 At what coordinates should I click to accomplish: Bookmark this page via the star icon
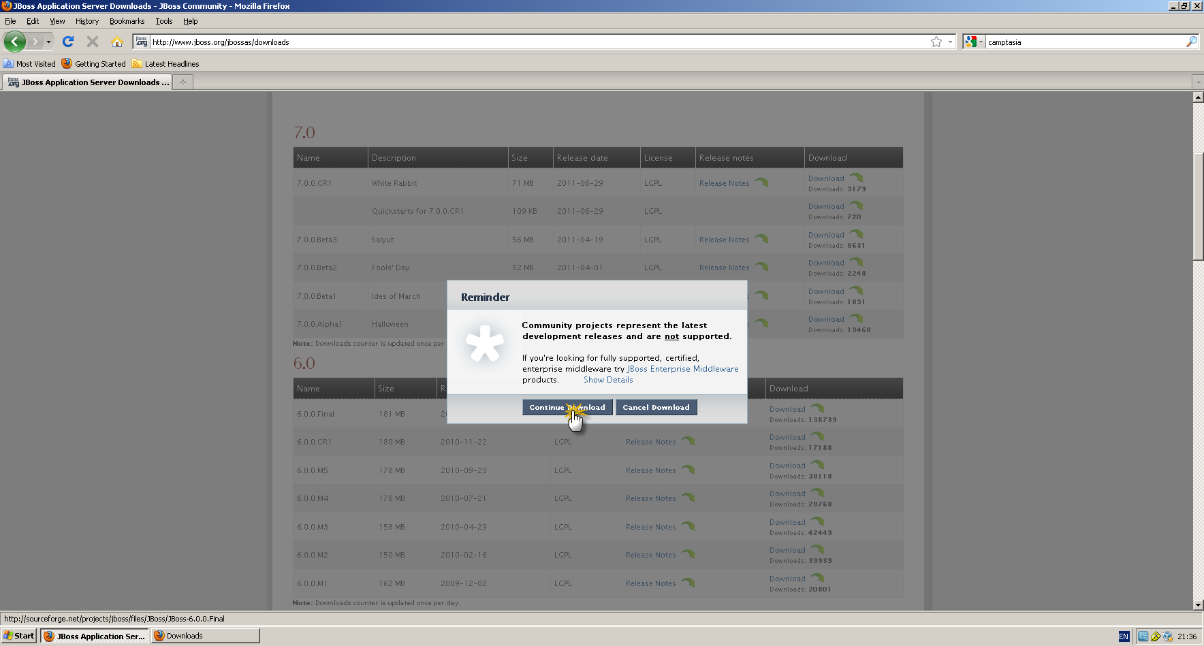coord(936,42)
